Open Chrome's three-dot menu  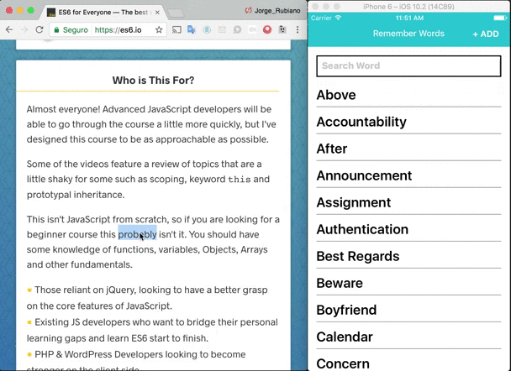click(298, 30)
